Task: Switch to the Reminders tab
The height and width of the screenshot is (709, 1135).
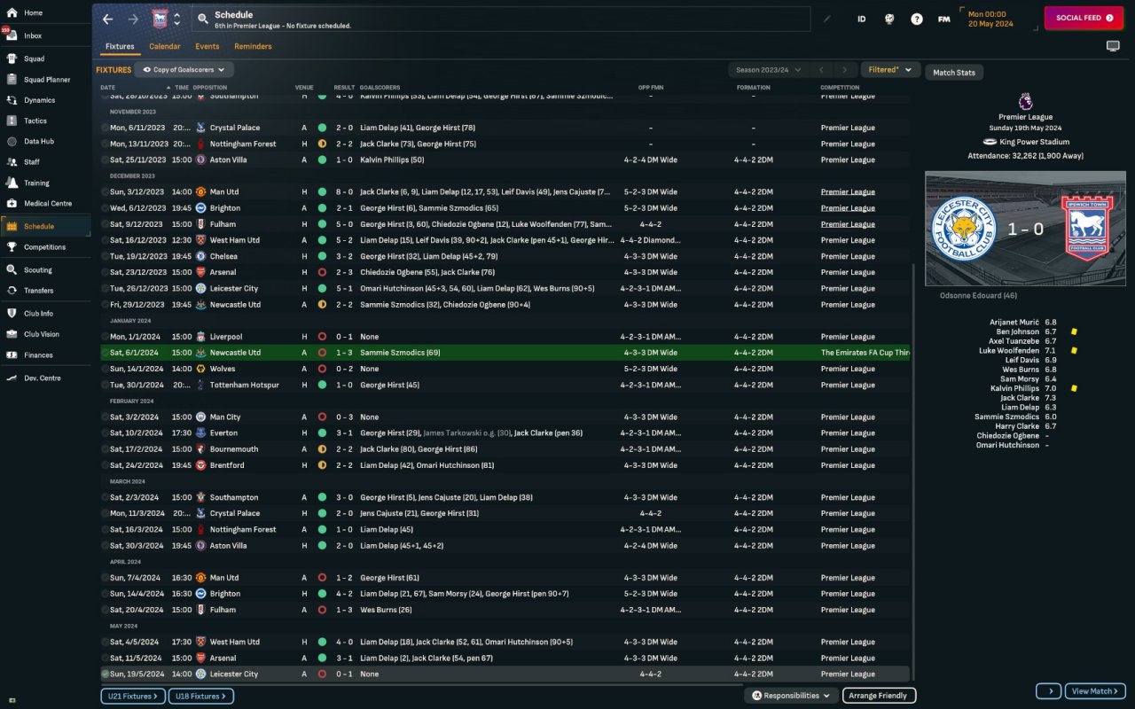Action: (x=254, y=46)
